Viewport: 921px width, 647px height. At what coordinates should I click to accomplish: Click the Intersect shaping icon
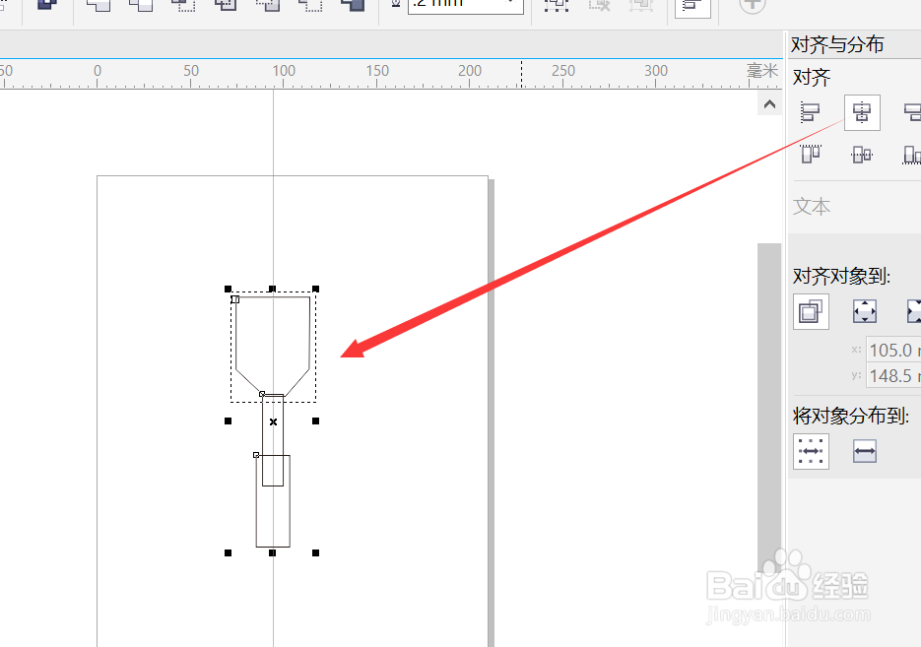tap(183, 5)
